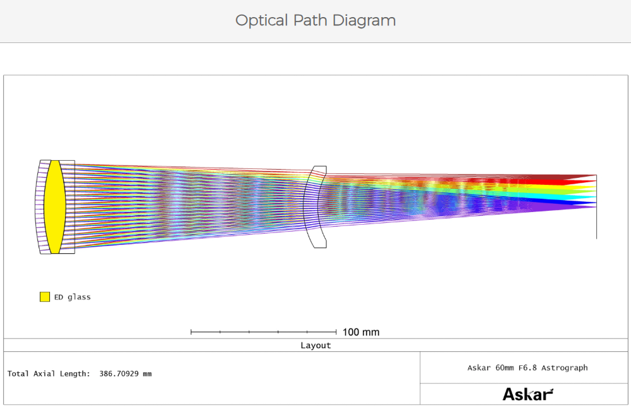This screenshot has width=631, height=407.
Task: Select the Total Axial Length label
Action: (x=49, y=373)
